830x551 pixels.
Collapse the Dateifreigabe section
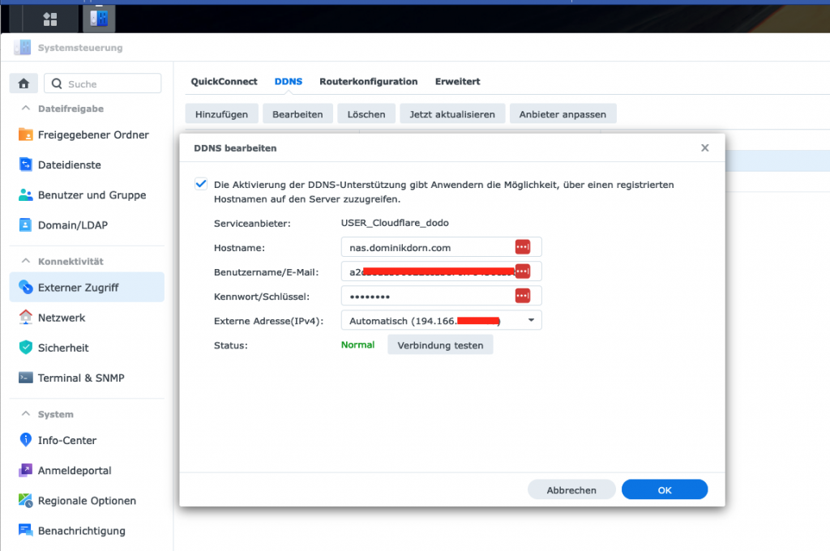pyautogui.click(x=24, y=109)
